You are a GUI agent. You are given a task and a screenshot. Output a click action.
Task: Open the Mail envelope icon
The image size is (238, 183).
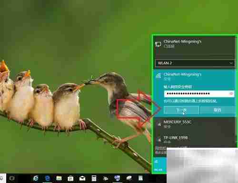pos(82,178)
